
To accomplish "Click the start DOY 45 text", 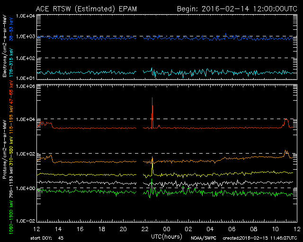I will tap(47, 238).
